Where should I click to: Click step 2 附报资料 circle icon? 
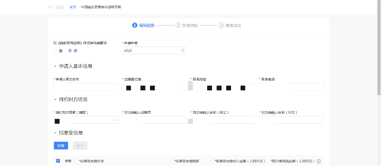pyautogui.click(x=178, y=25)
